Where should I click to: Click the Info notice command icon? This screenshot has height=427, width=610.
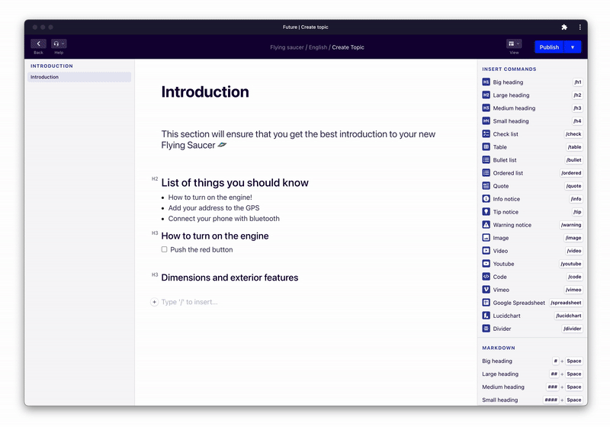click(x=486, y=199)
